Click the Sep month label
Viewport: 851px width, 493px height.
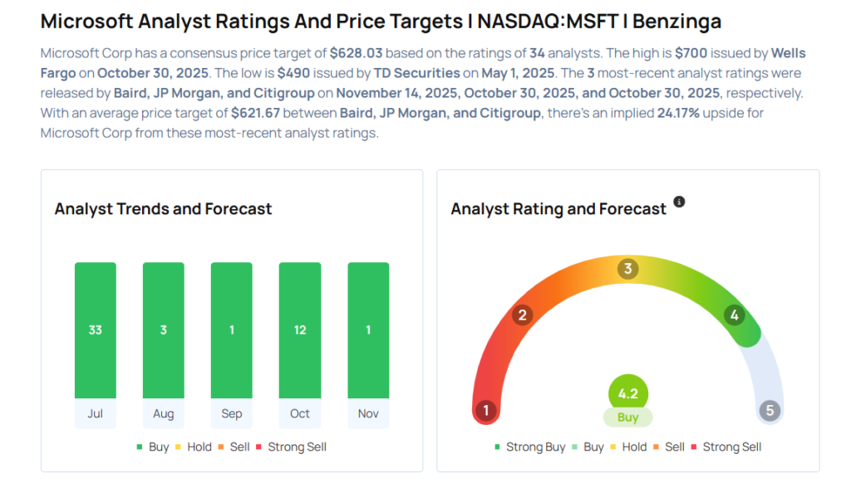click(x=232, y=413)
